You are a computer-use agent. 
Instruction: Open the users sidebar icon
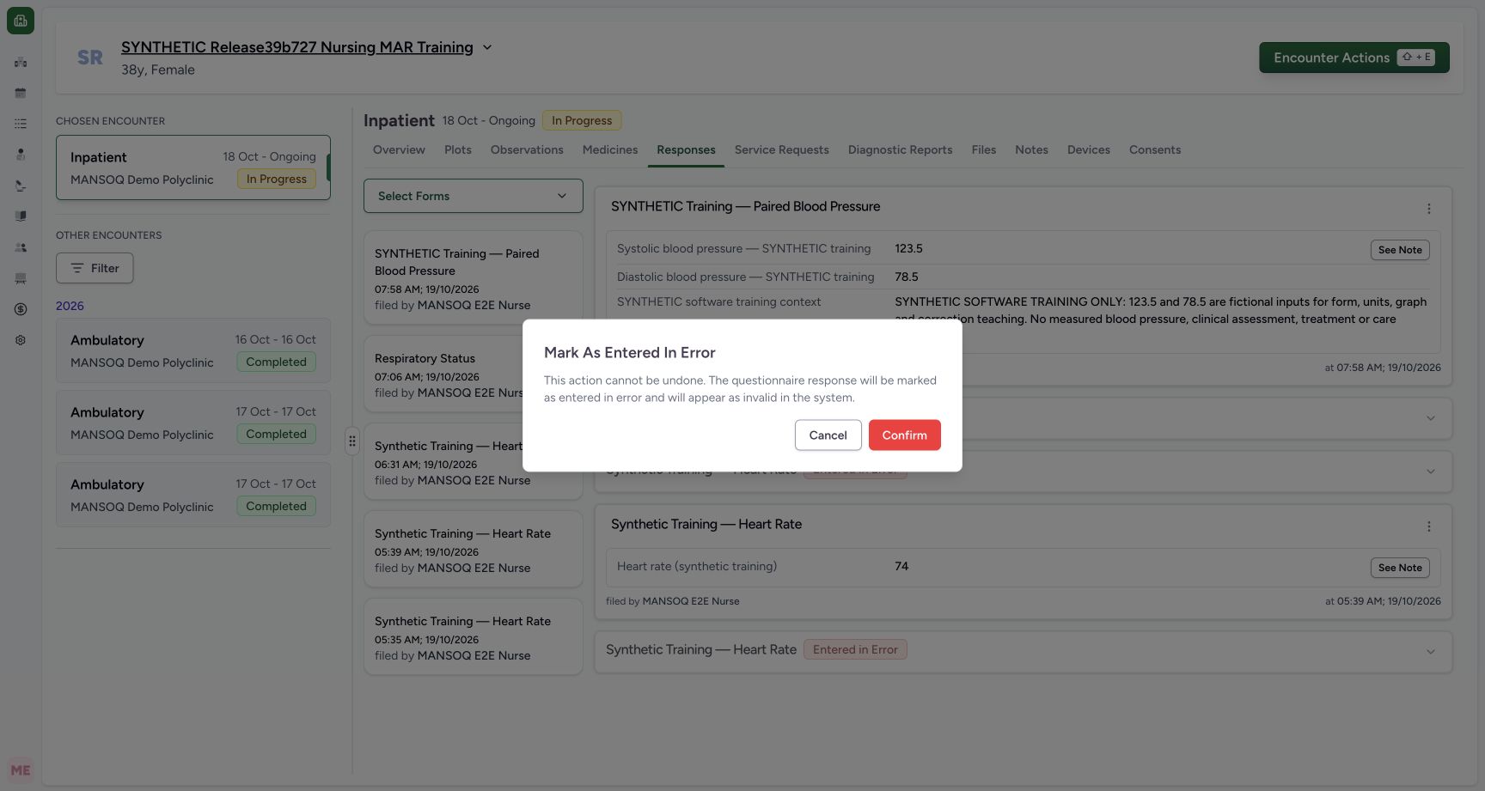click(21, 247)
